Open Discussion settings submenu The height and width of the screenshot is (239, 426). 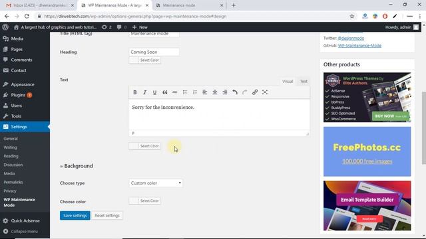click(x=13, y=165)
